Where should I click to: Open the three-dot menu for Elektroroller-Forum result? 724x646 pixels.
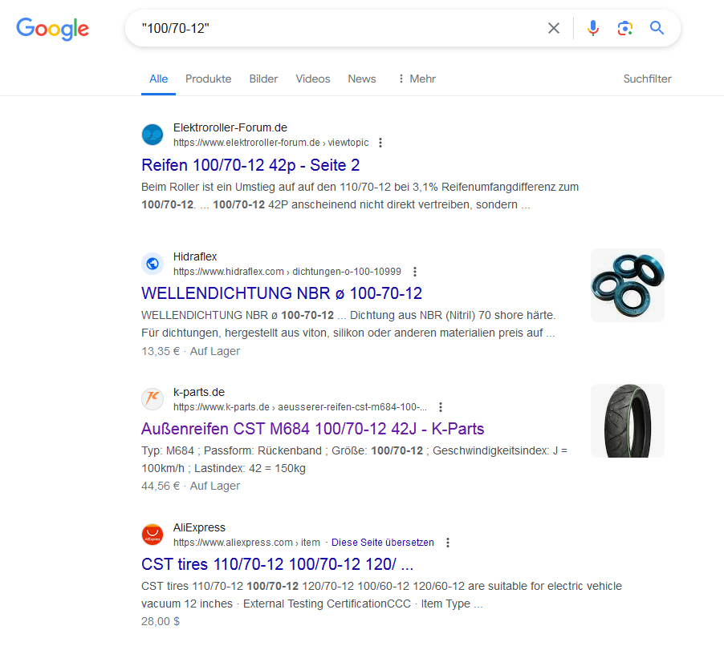380,143
